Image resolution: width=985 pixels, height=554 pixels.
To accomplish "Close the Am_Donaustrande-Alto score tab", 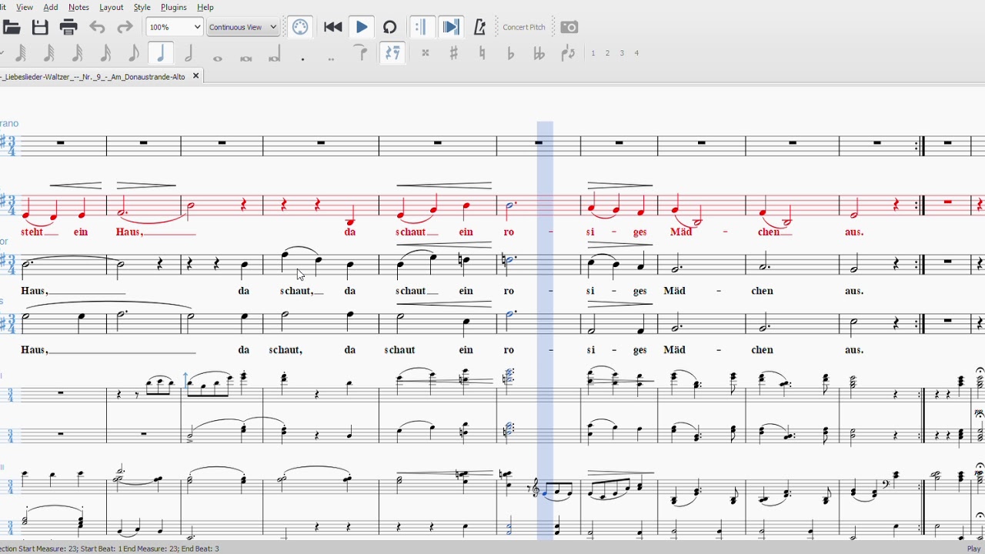I will coord(195,76).
